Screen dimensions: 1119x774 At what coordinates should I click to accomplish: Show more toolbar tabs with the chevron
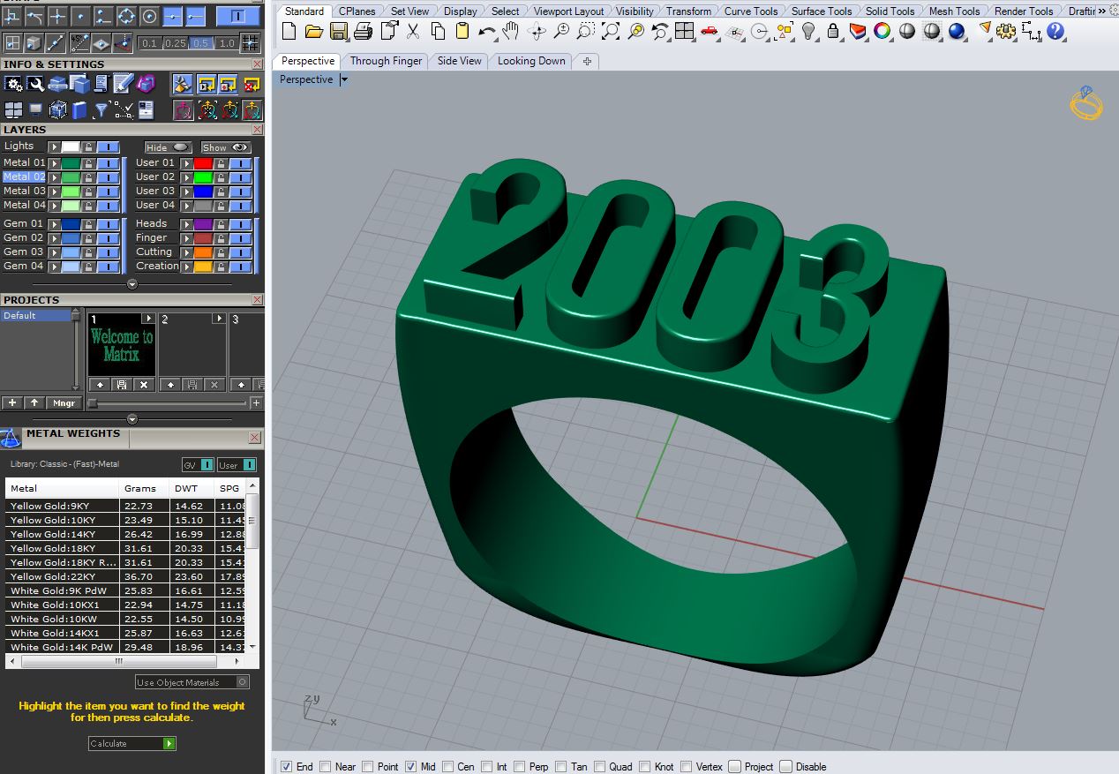(x=1101, y=11)
